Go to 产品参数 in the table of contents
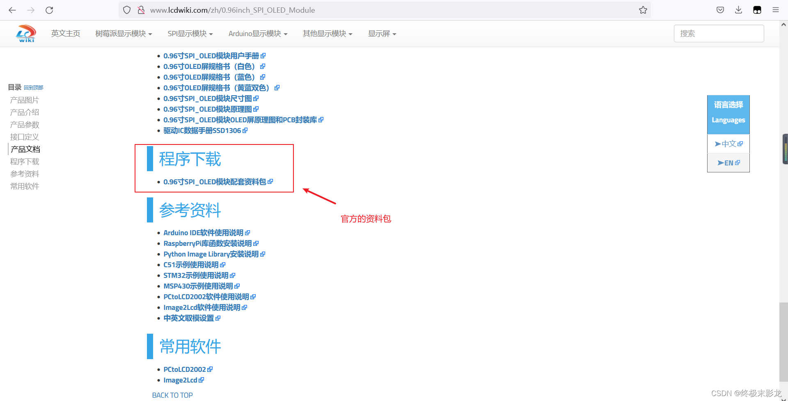Screen dimensions: 788x401 coord(25,125)
